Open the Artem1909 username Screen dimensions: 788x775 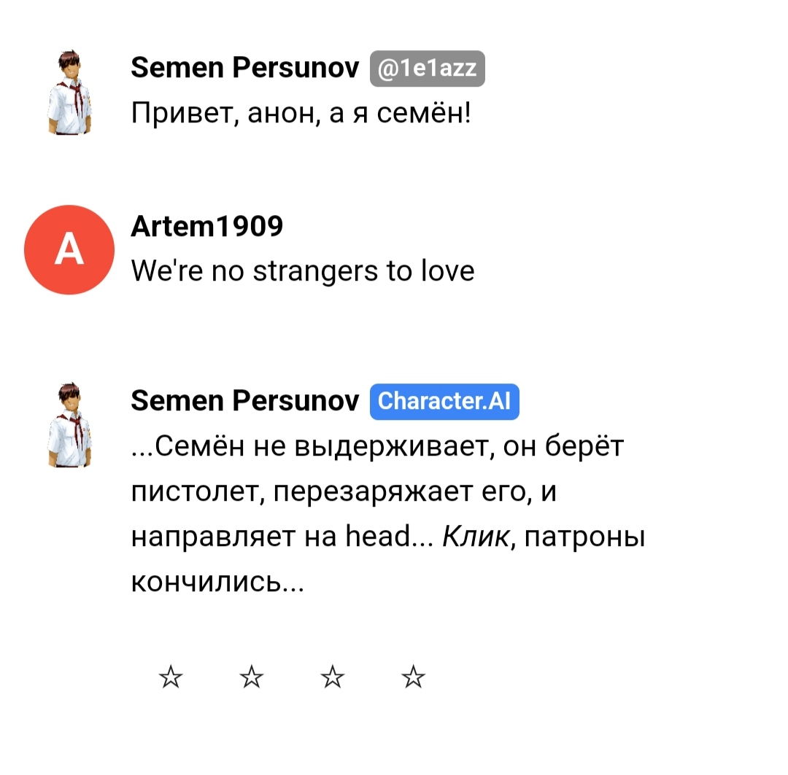207,226
